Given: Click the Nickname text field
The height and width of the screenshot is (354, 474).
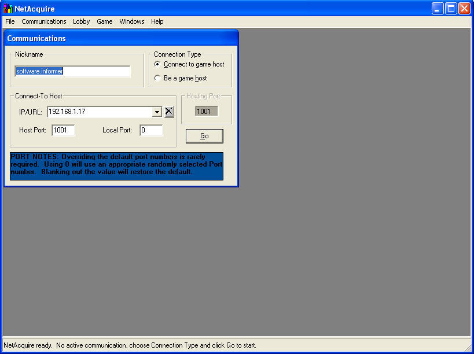Looking at the screenshot, I should [72, 71].
